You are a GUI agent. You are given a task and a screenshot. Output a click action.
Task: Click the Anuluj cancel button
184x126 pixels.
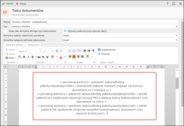point(21,4)
